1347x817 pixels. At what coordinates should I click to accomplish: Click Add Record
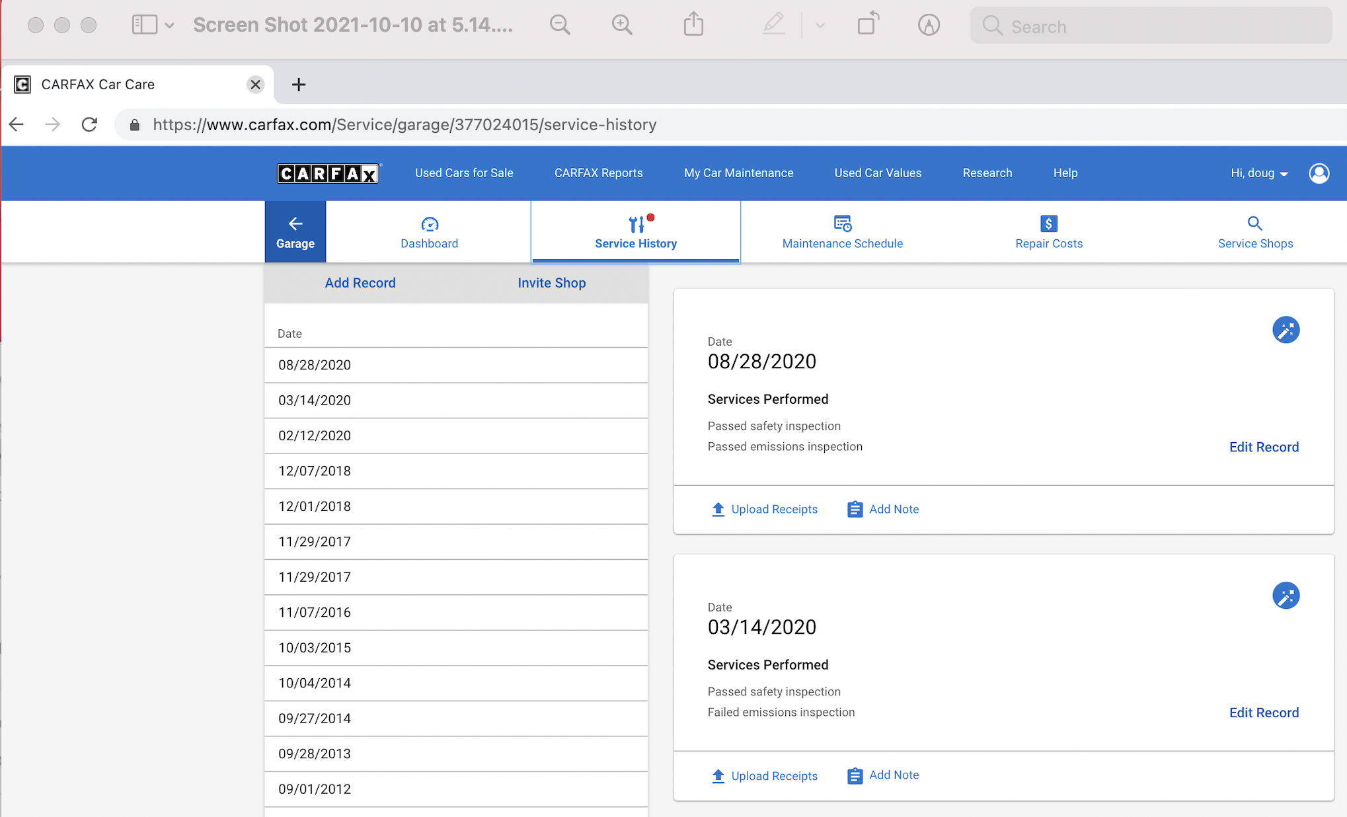pyautogui.click(x=360, y=283)
